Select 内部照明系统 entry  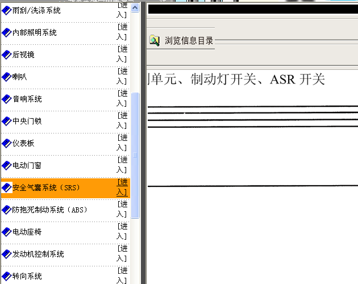35,32
